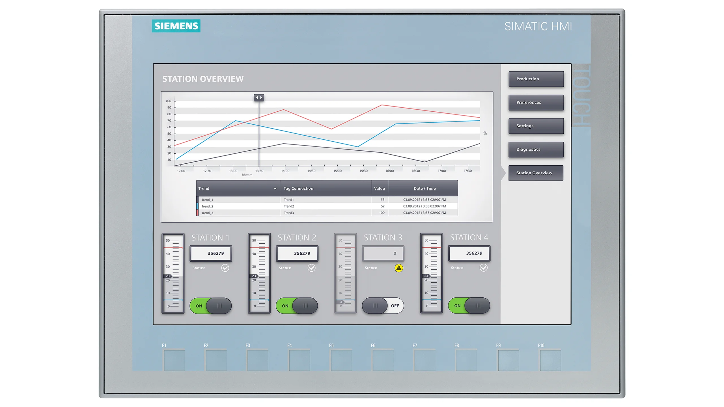Open the Station Overview screen
Image resolution: width=724 pixels, height=407 pixels.
coord(536,173)
